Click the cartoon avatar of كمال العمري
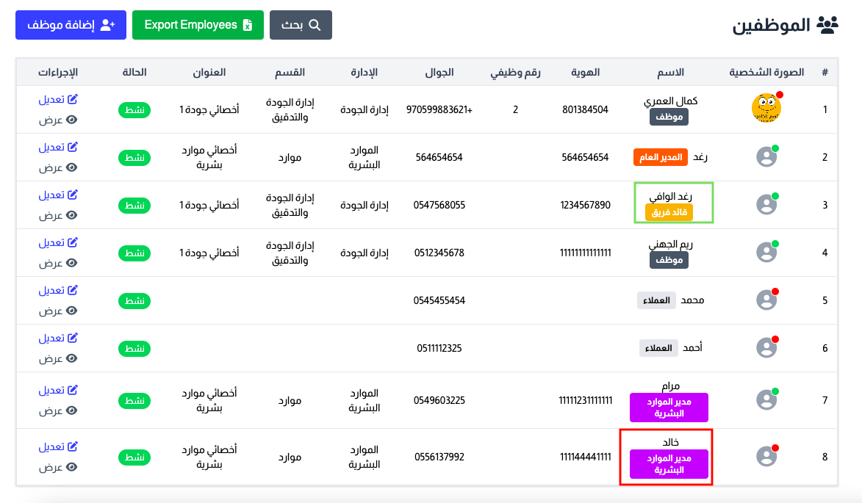The width and height of the screenshot is (862, 503). [x=766, y=109]
